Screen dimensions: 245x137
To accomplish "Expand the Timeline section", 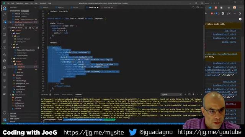I will coord(13,116).
